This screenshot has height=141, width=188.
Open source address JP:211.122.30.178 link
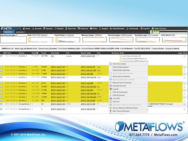(88, 67)
